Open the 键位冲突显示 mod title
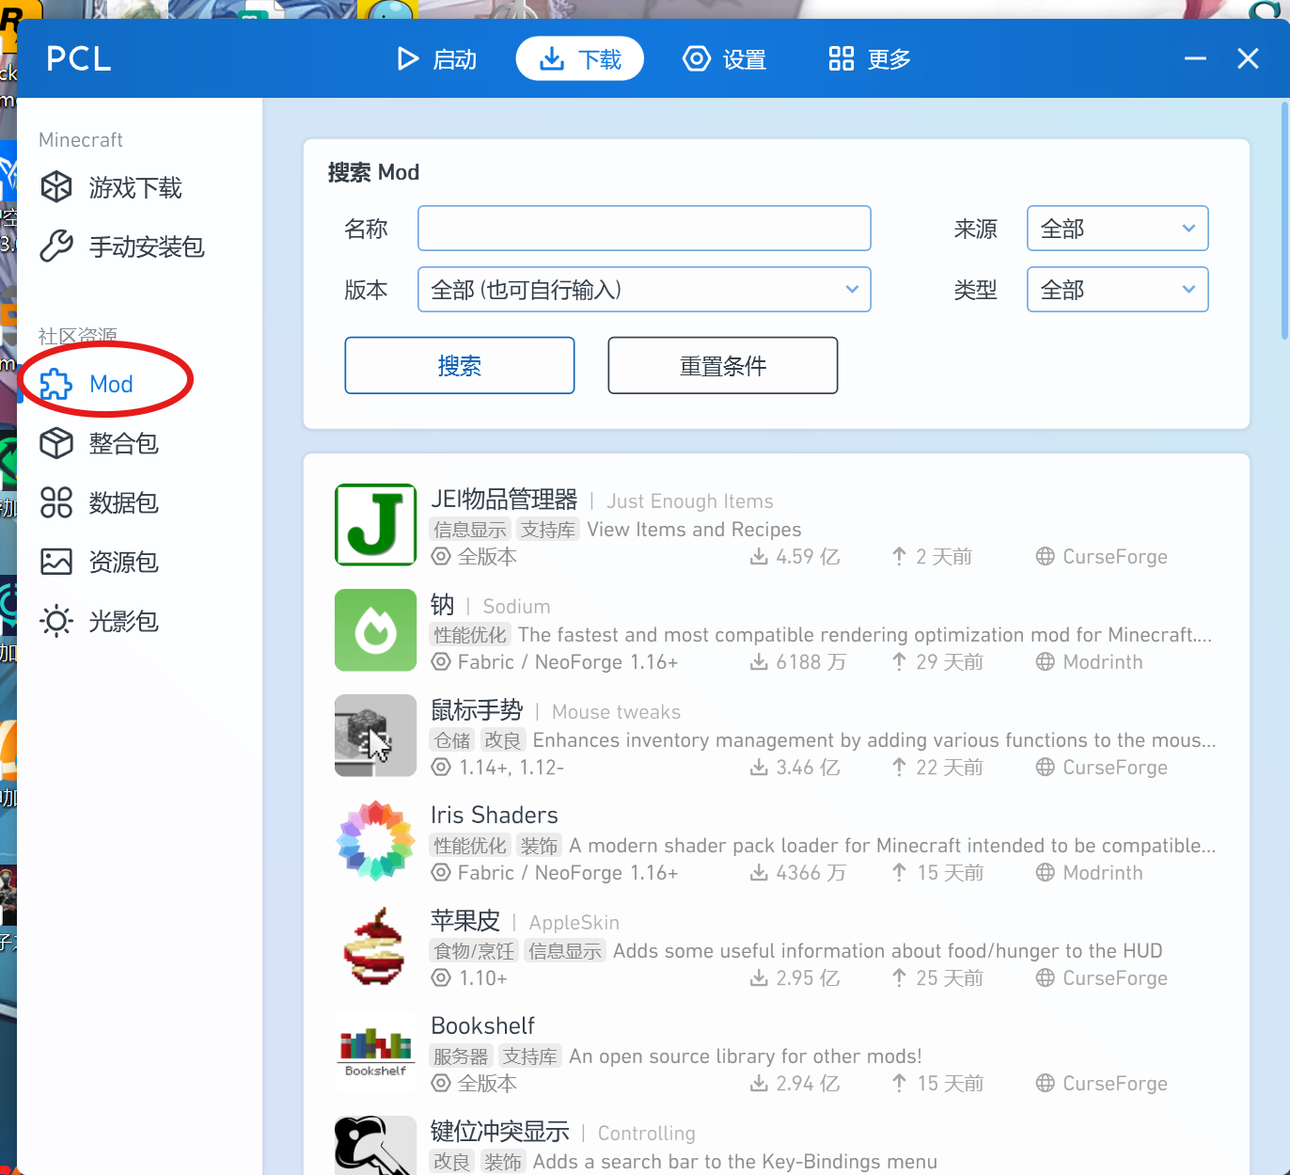 click(x=500, y=1132)
